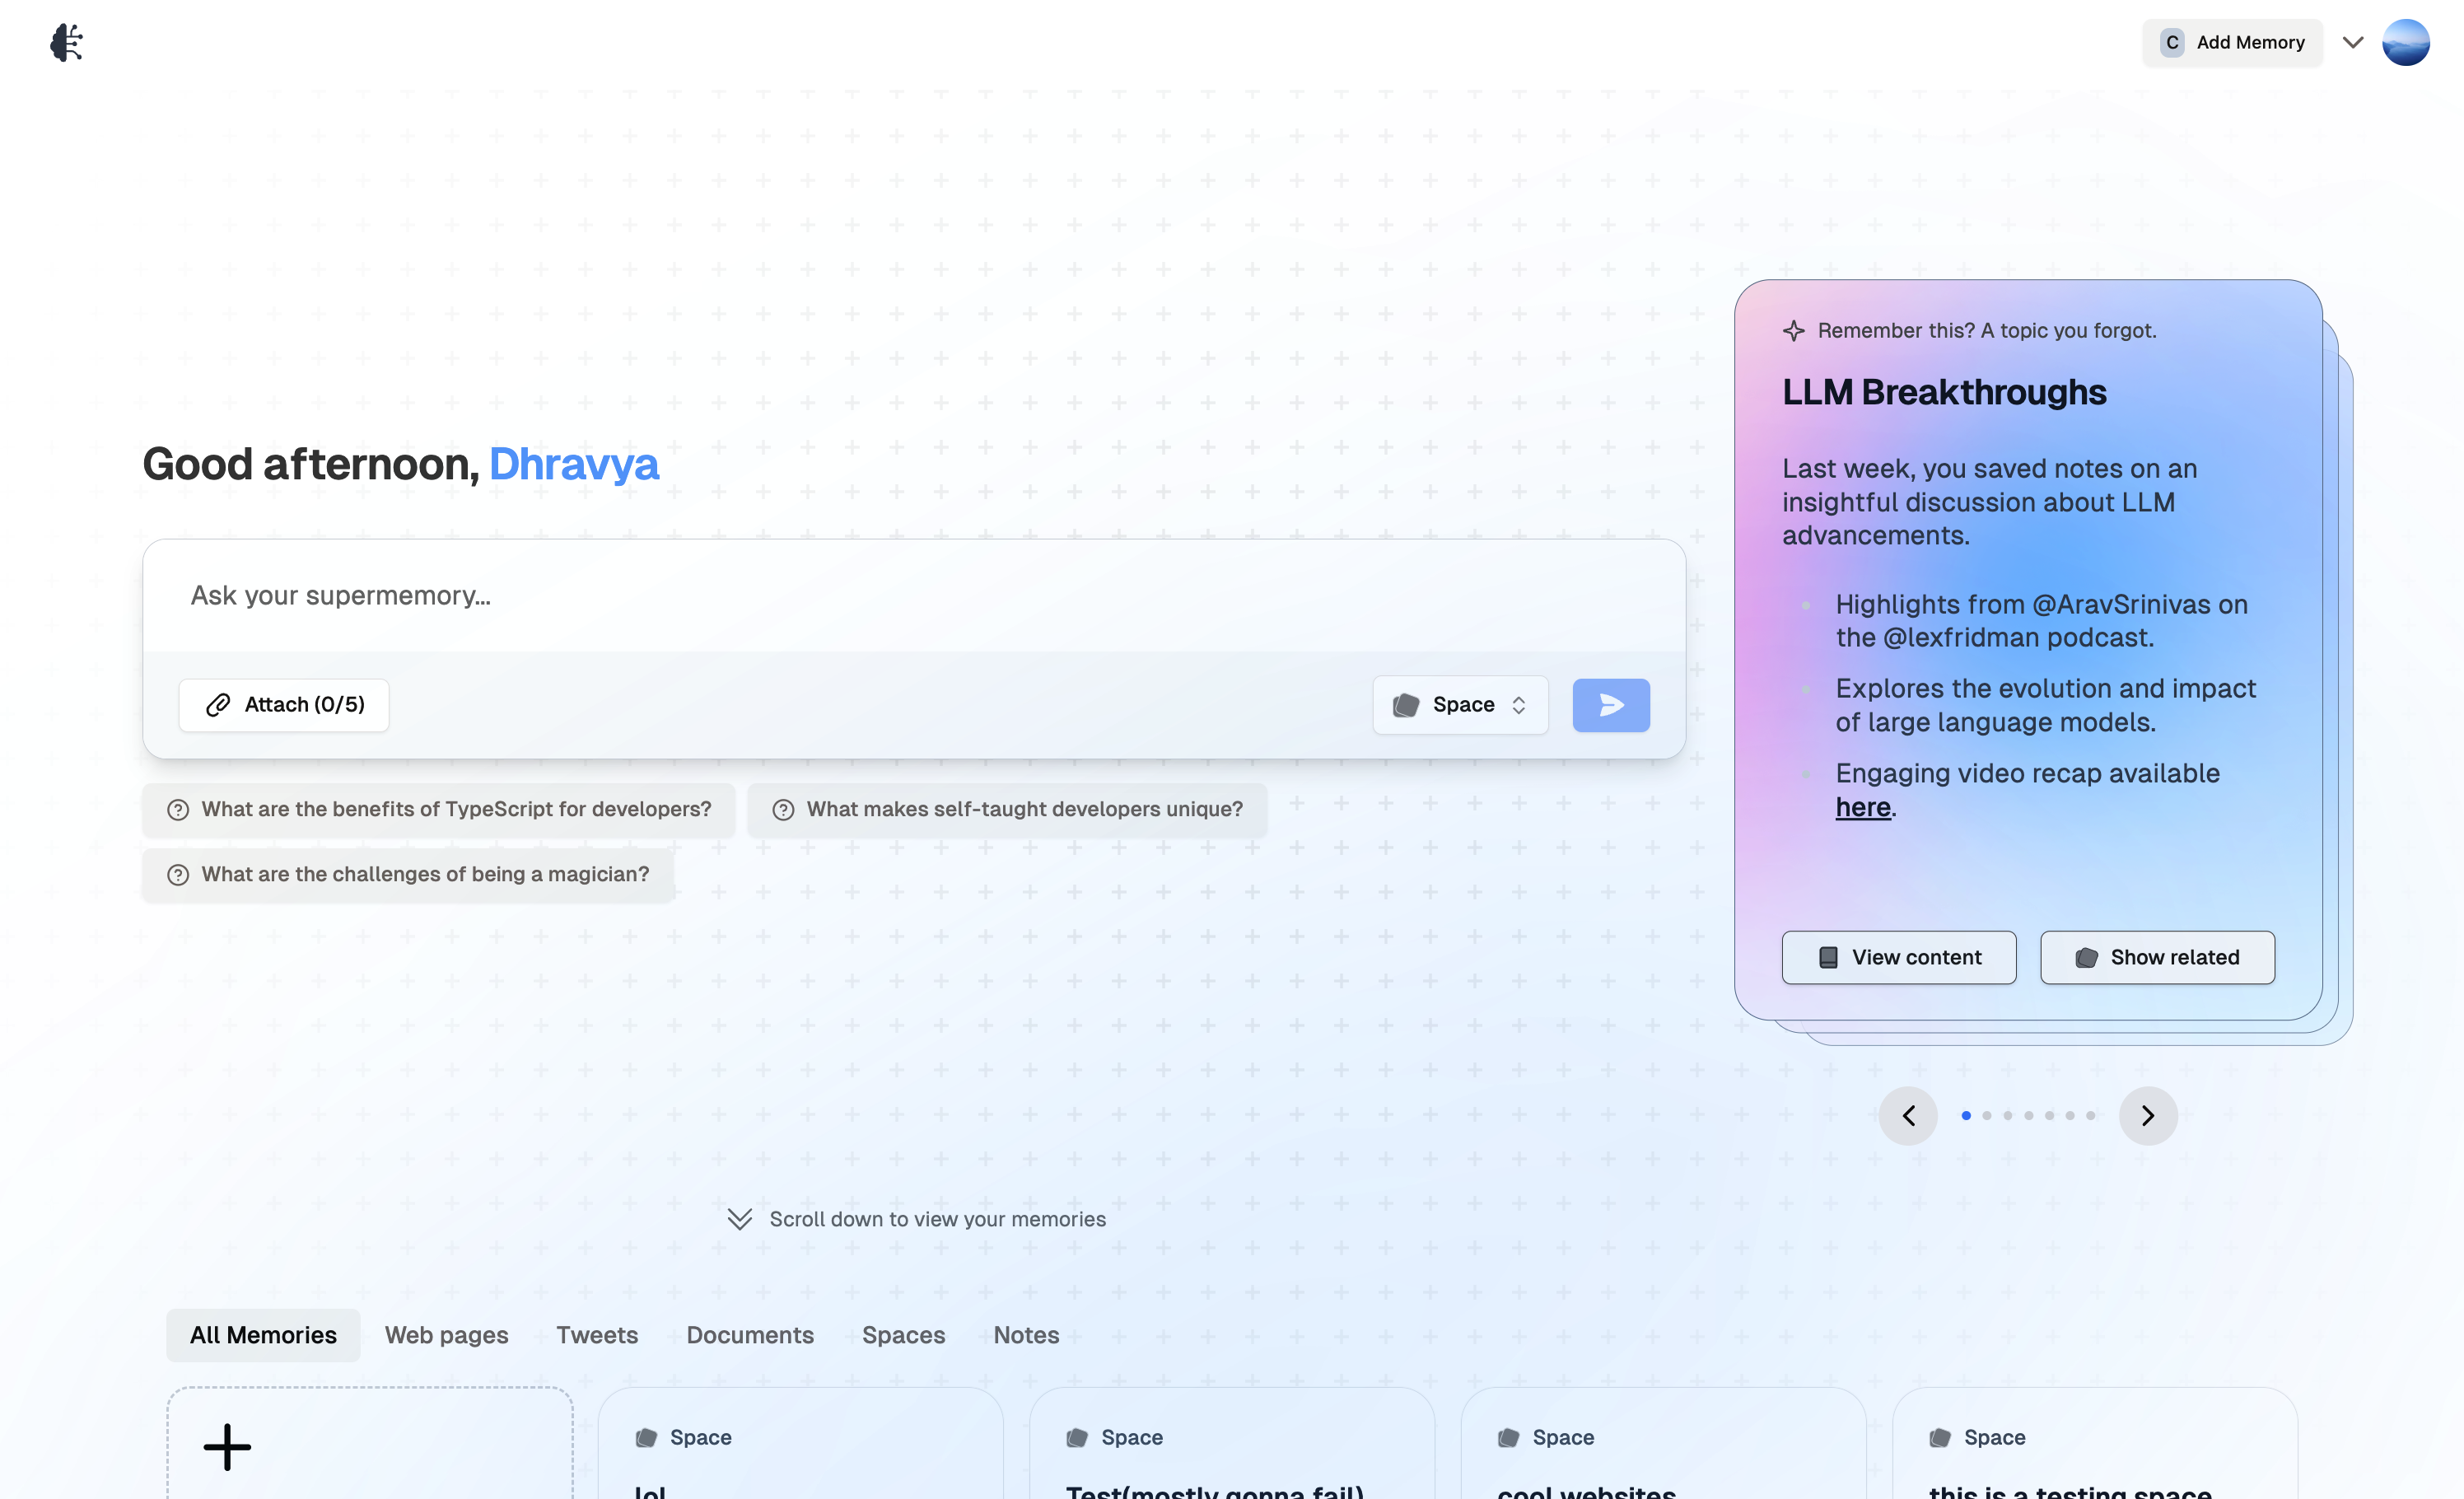
Task: Click the Show related button
Action: tap(2157, 958)
